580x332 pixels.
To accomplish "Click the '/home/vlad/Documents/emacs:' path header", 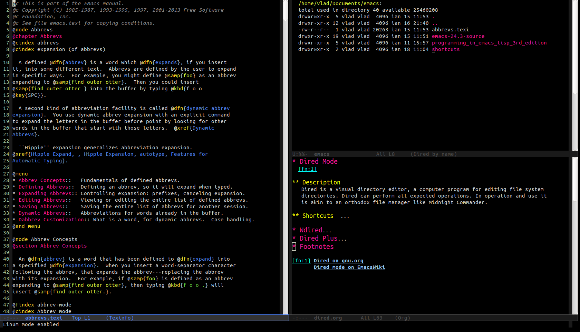I will coord(340,3).
